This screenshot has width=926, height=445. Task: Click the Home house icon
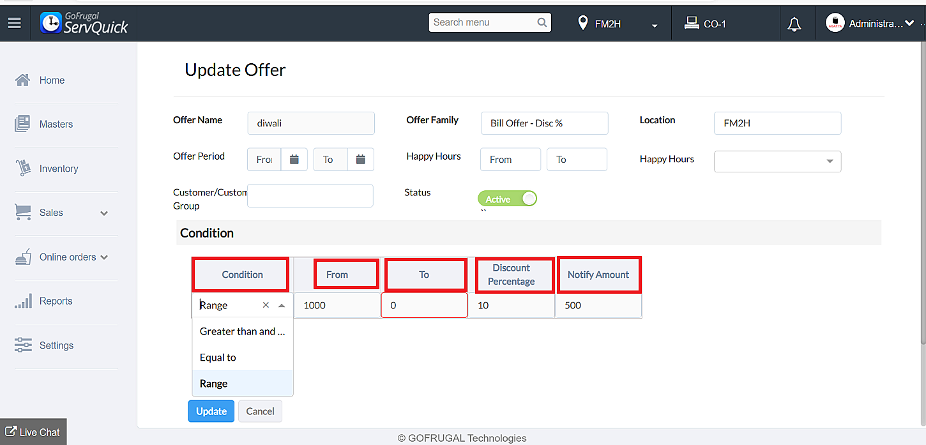tap(22, 80)
